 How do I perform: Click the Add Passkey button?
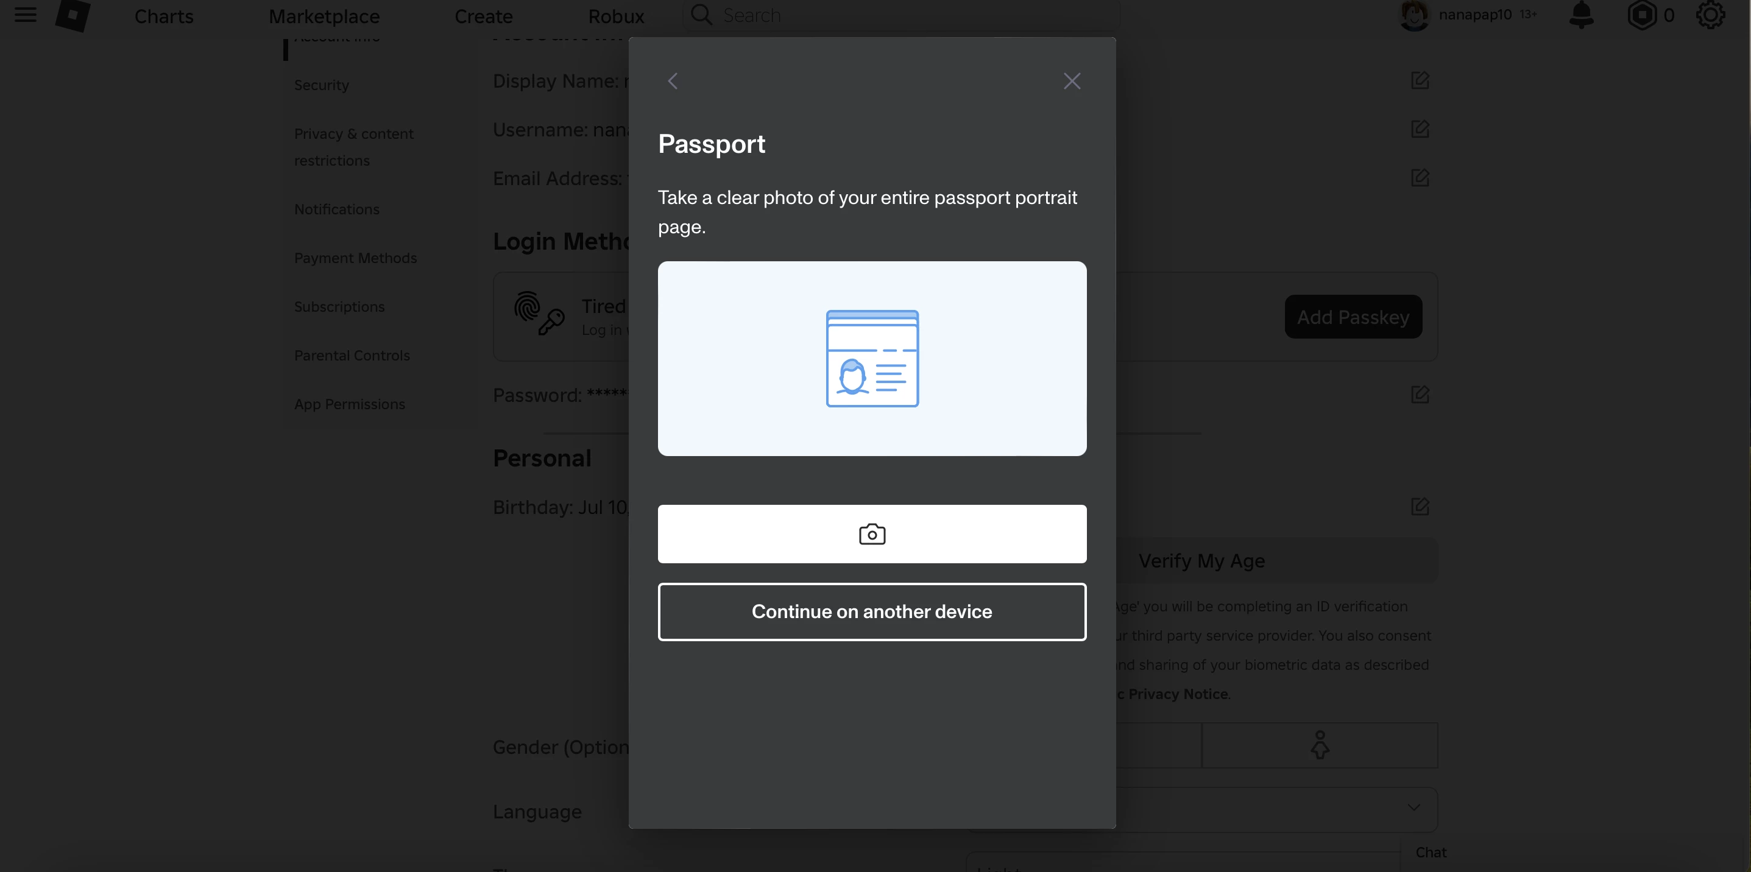(x=1353, y=317)
